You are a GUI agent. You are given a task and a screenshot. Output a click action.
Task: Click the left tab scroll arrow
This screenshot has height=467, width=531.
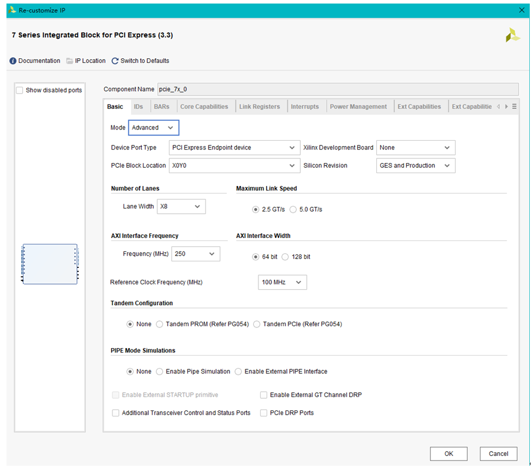coord(497,106)
